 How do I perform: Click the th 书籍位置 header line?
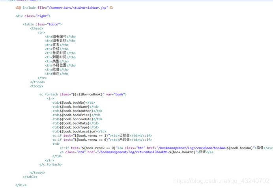click(x=60, y=65)
